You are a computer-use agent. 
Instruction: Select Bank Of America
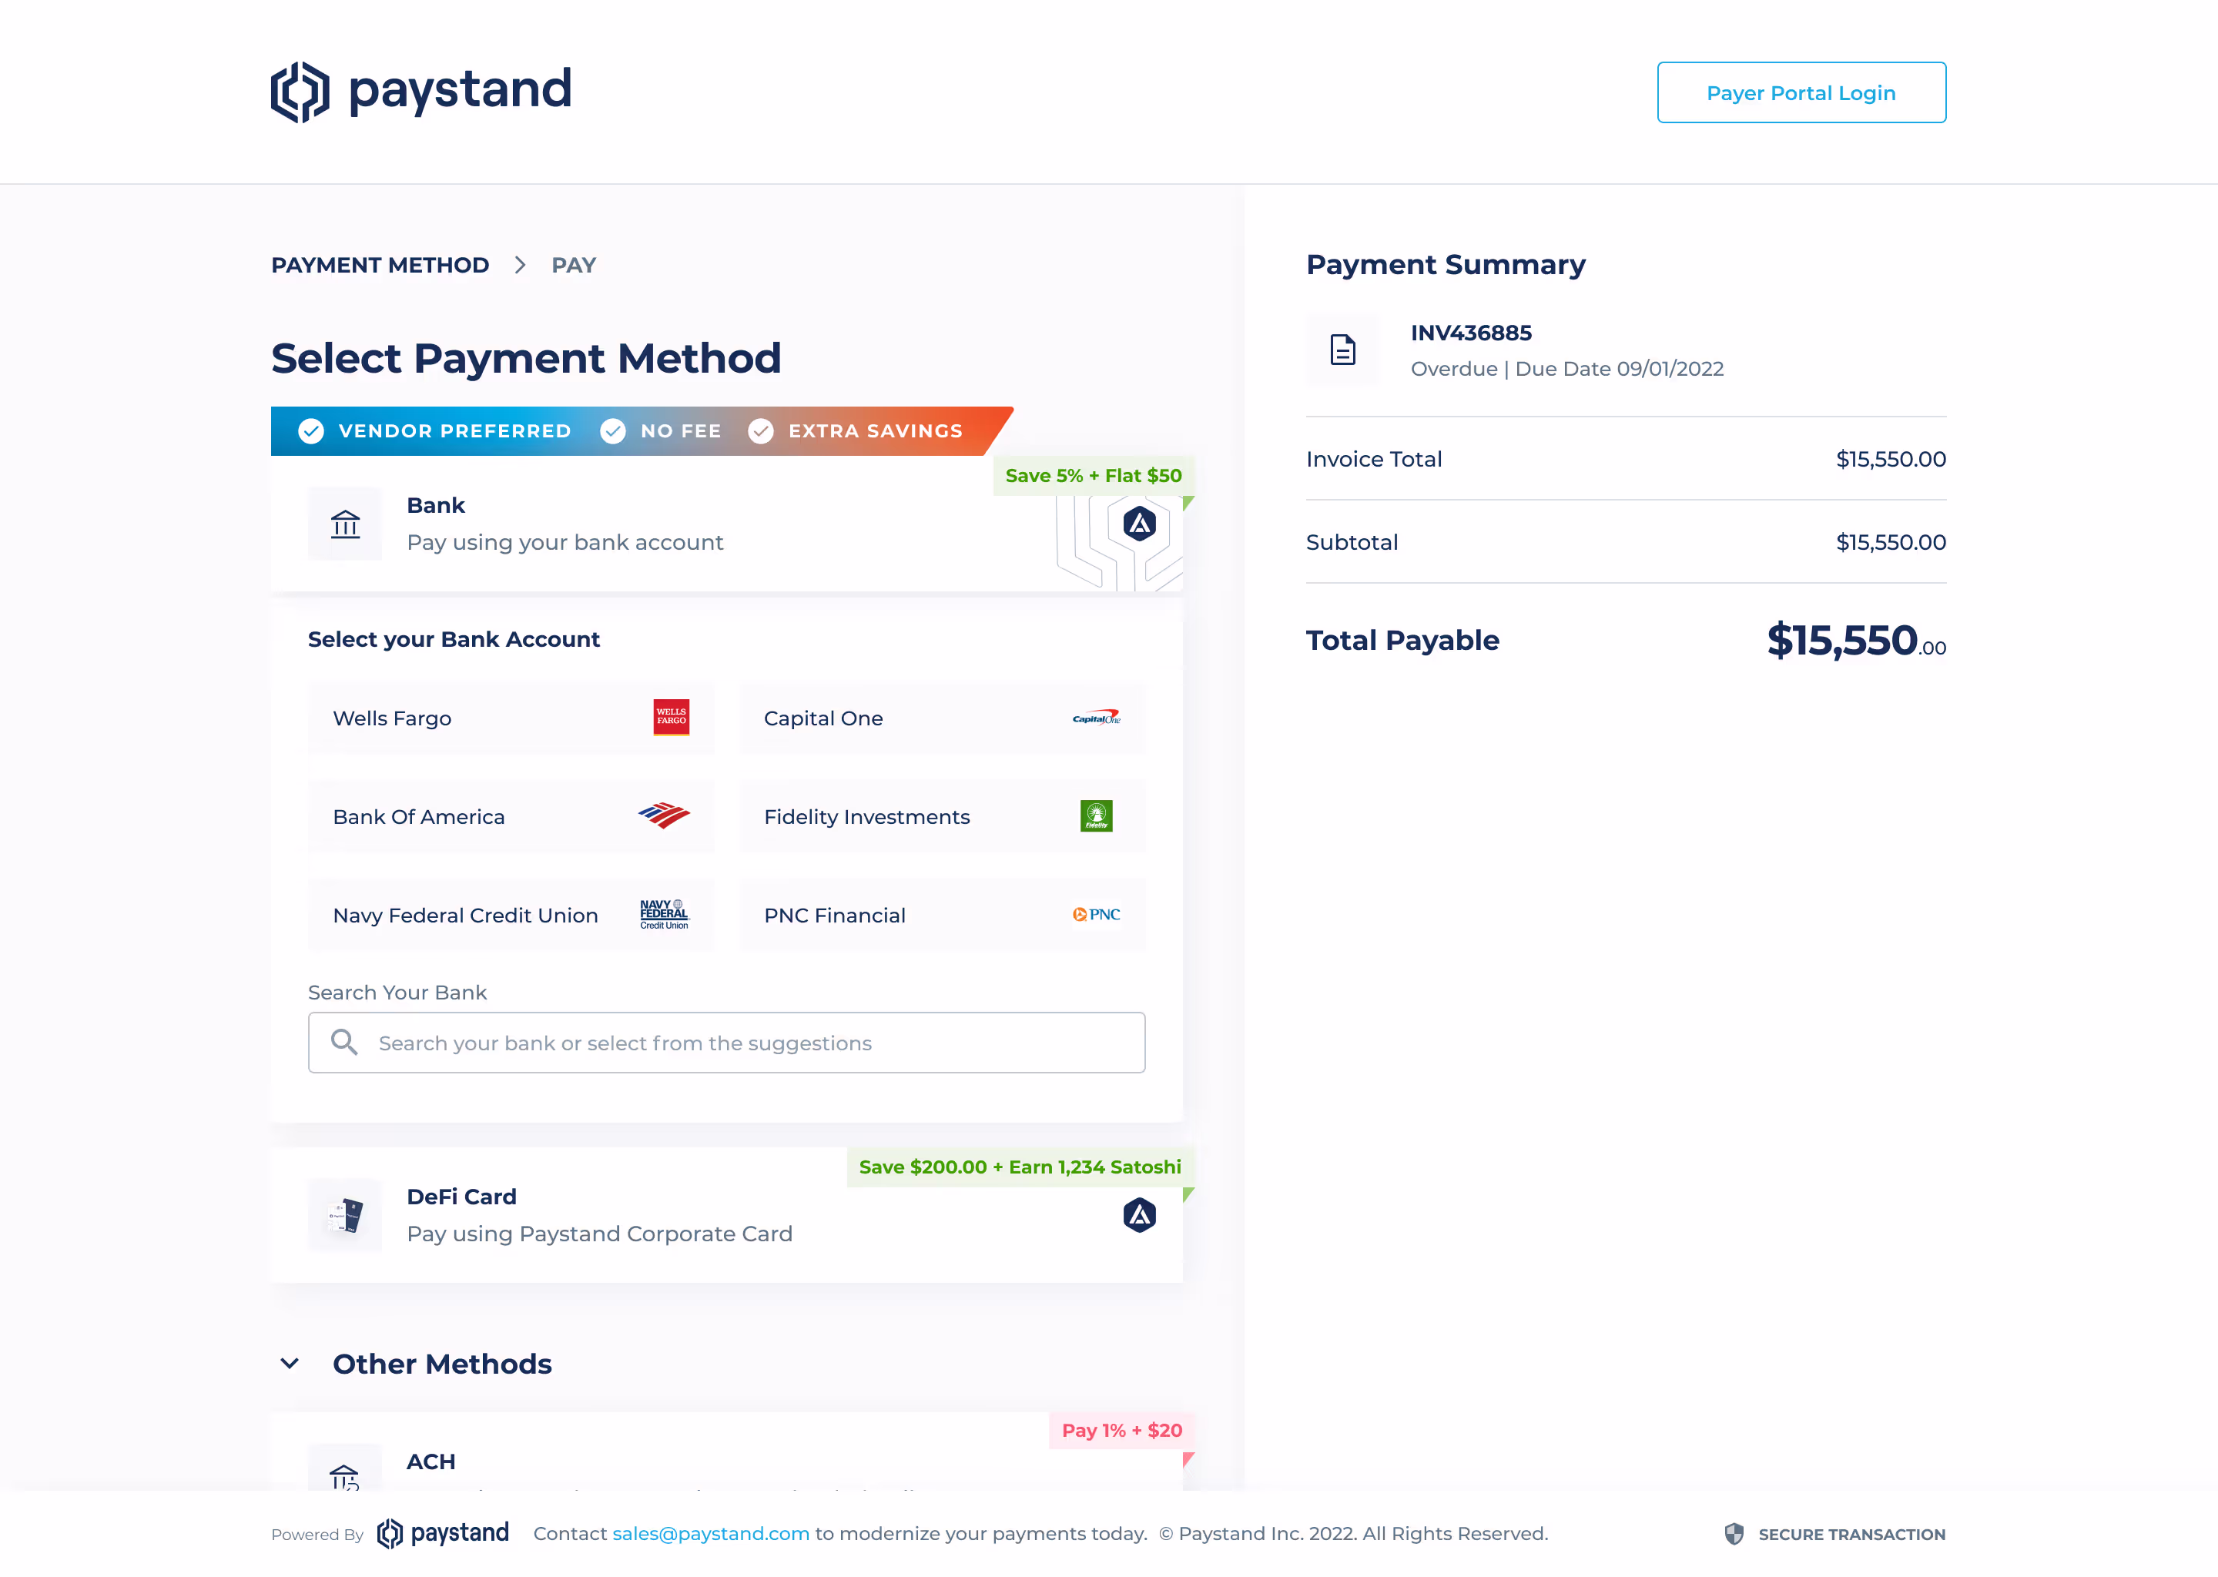tap(511, 817)
